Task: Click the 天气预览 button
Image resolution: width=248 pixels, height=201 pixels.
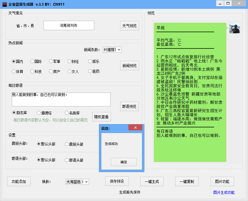Action: [x=129, y=25]
